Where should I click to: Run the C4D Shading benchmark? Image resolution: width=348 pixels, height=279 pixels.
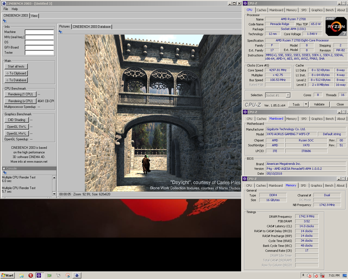17,120
